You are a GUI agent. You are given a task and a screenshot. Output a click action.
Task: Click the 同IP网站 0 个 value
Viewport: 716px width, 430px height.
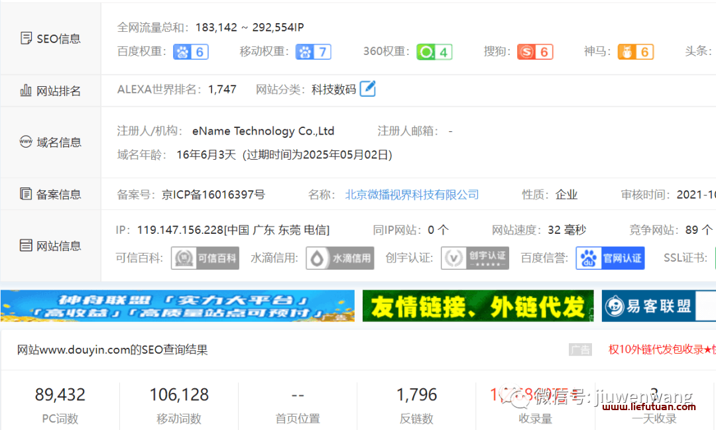[x=438, y=230]
